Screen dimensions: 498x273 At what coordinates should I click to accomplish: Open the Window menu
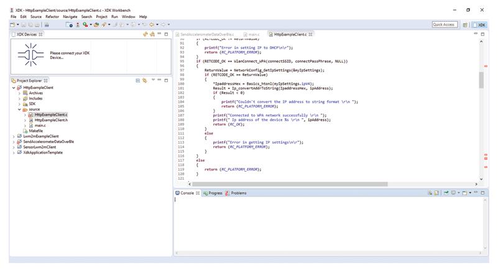click(x=129, y=17)
